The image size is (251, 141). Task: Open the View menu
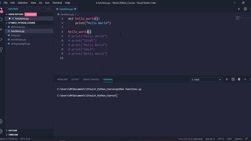coord(33,3)
